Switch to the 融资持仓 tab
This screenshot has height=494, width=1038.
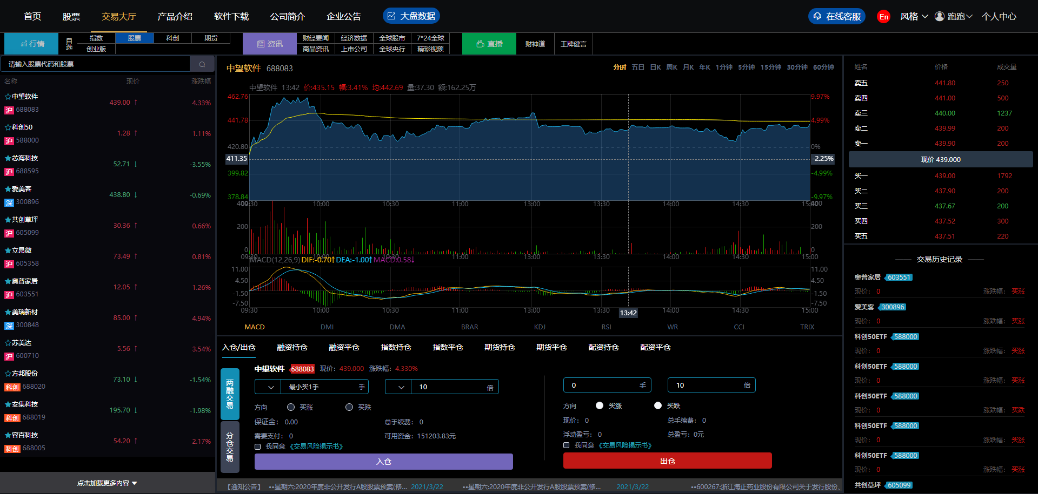[x=292, y=347]
